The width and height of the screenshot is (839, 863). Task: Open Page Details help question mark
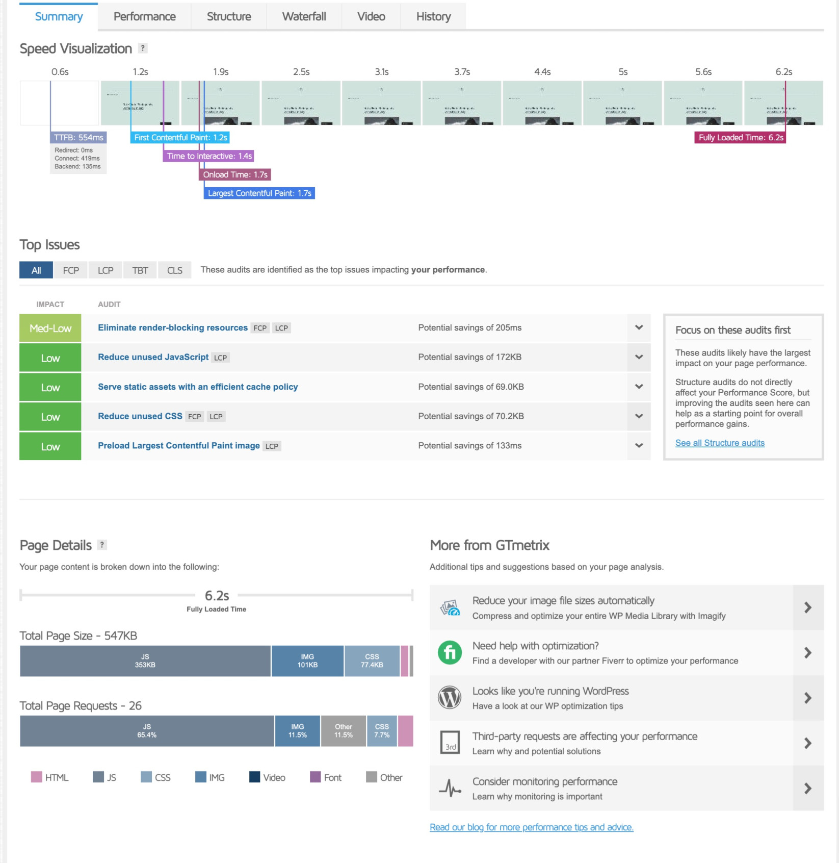pos(102,545)
